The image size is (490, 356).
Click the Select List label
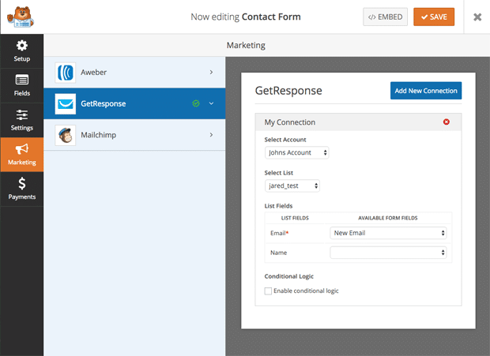tap(279, 173)
